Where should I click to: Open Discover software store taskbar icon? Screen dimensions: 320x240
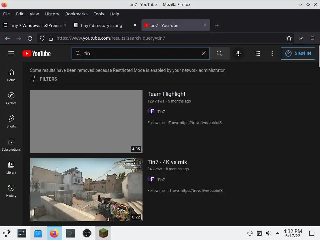[x=38, y=233]
